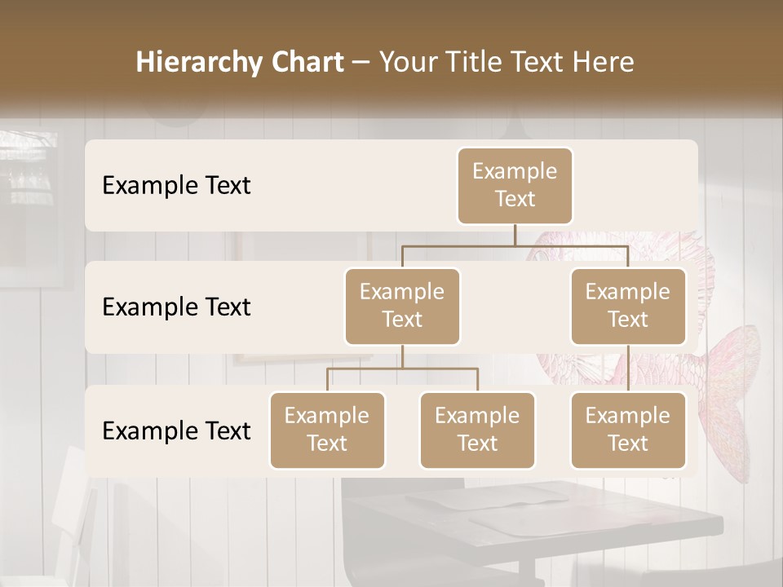Screen dimensions: 783x587
Task: Click the "Your Title Text Here" placeholder
Action: pos(507,62)
